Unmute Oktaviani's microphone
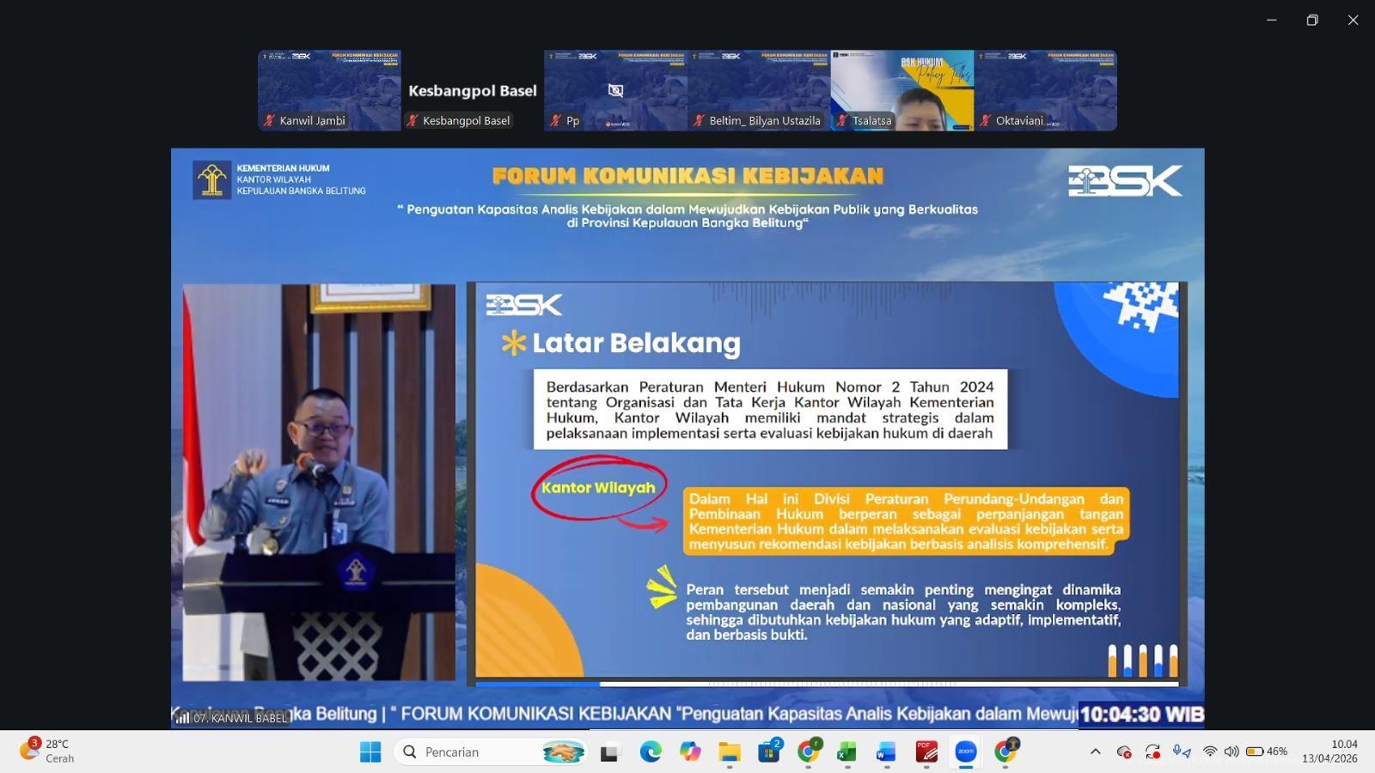 [x=986, y=121]
